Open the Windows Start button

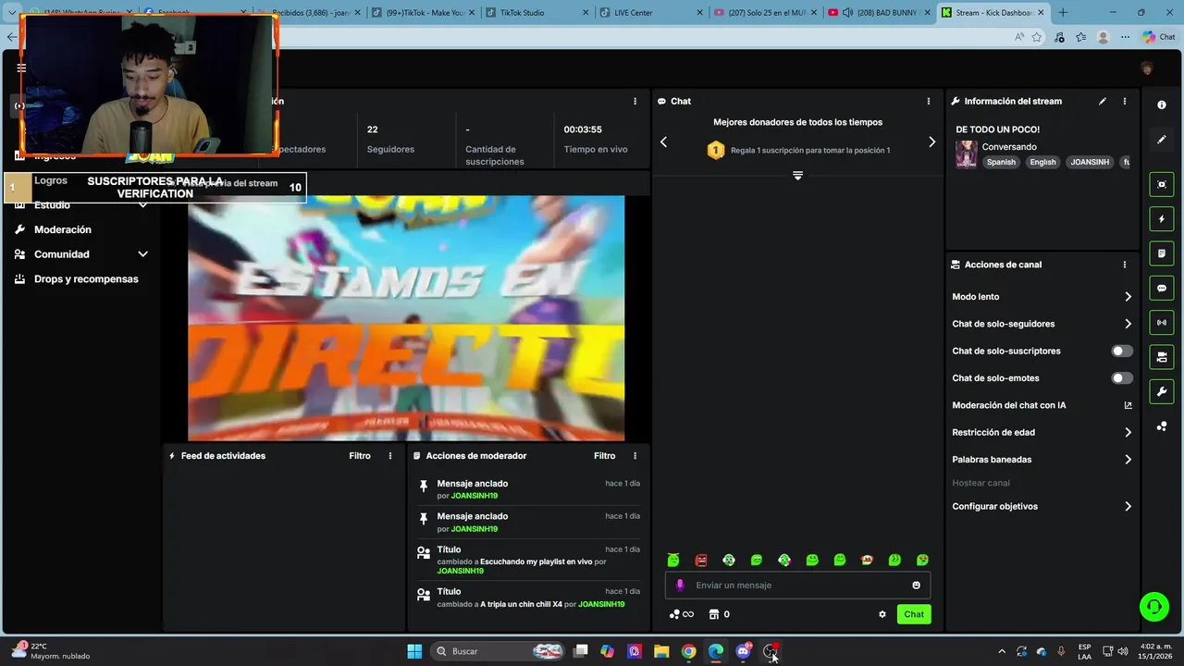[x=414, y=651]
